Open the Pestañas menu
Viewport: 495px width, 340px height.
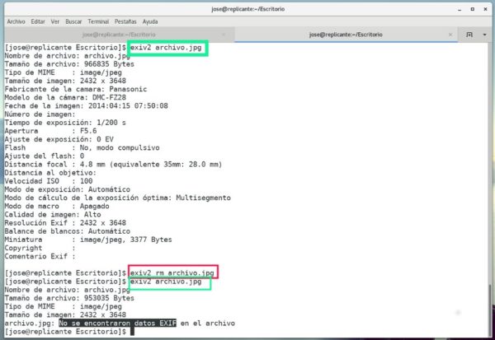click(x=126, y=21)
